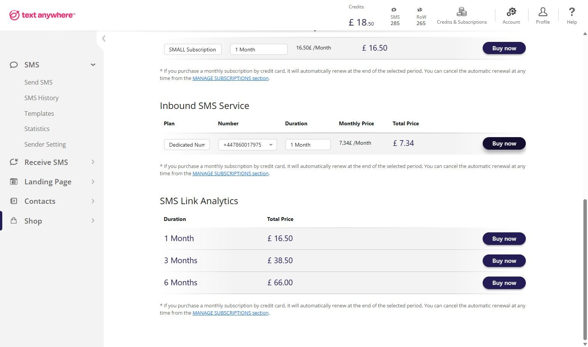Go to SMS History
The height and width of the screenshot is (347, 588).
41,98
